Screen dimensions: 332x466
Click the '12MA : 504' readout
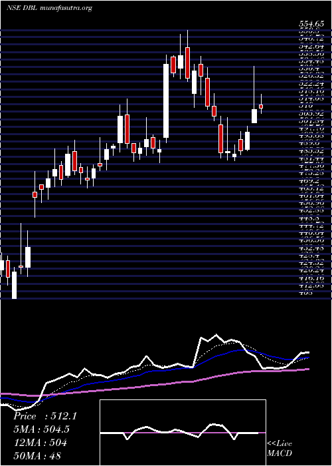[40, 443]
